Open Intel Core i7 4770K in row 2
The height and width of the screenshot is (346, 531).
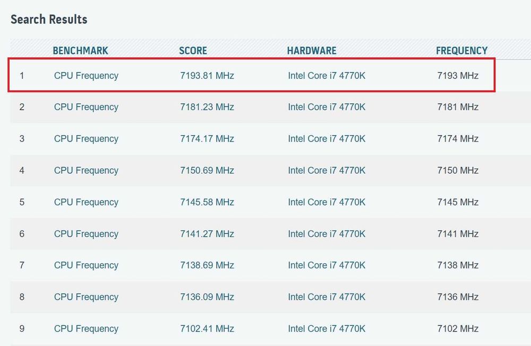[x=327, y=107]
